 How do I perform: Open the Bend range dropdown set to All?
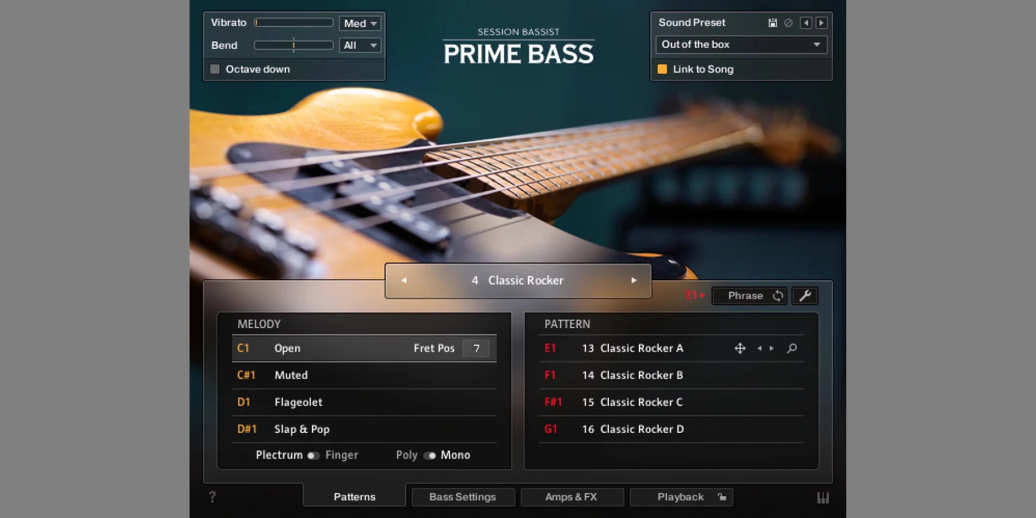point(360,45)
